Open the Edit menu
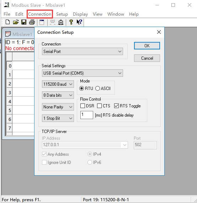This screenshot has height=203, width=197. click(19, 14)
